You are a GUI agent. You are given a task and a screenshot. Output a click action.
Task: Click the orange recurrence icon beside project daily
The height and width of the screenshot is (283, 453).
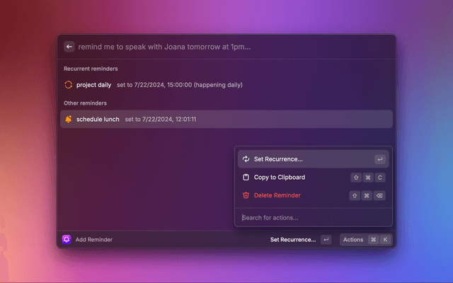(x=69, y=85)
